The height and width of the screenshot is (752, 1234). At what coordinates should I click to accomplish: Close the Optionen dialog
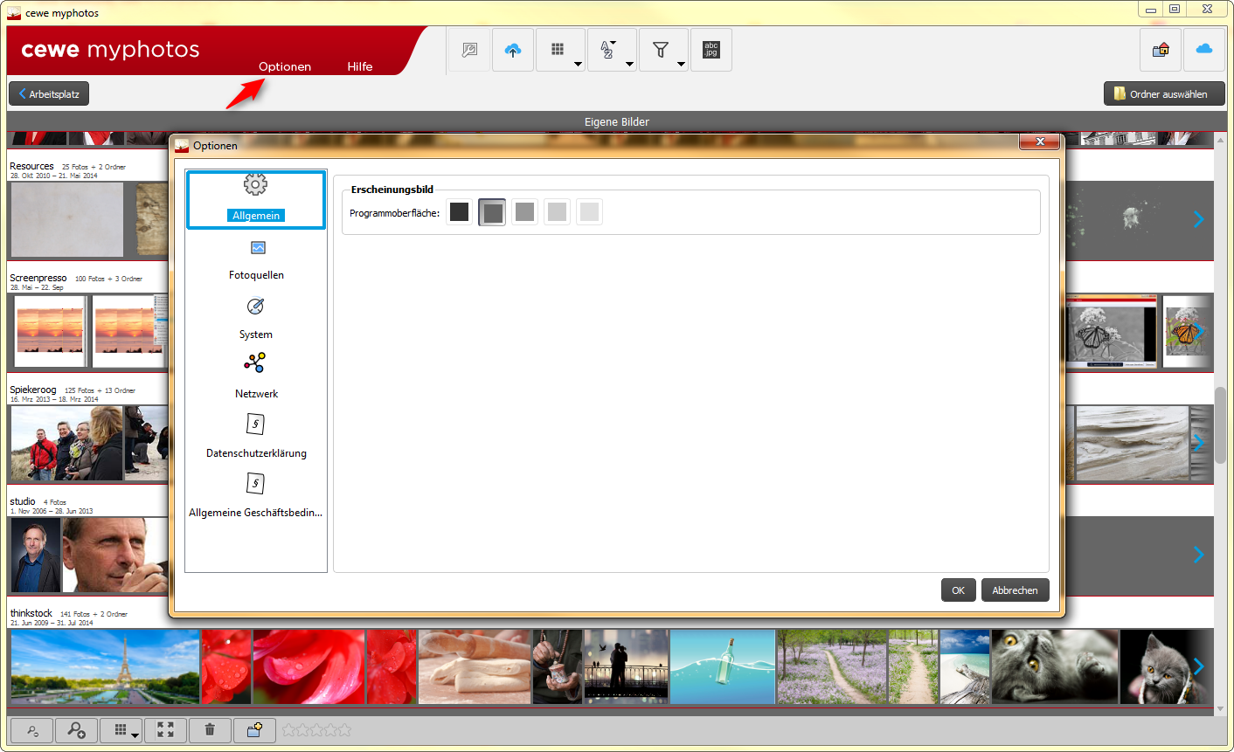point(1040,141)
